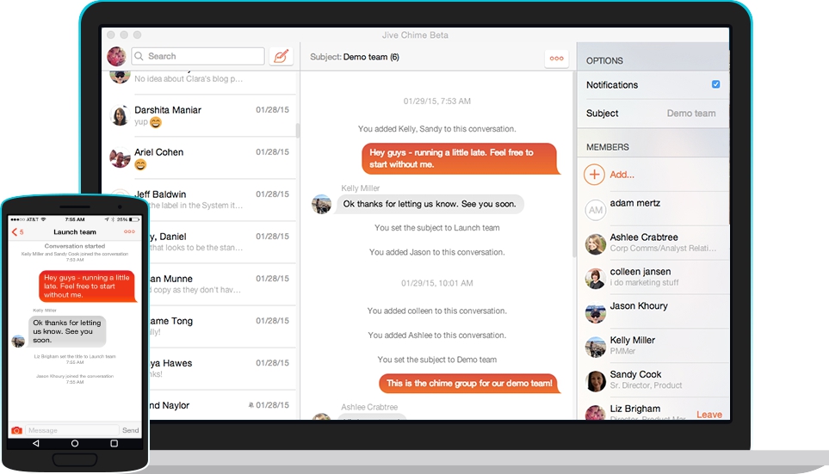Tap the Message input field on phone
The width and height of the screenshot is (829, 474).
(x=71, y=430)
